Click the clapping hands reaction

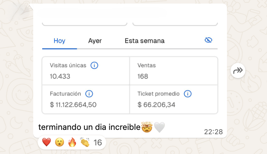point(85,142)
